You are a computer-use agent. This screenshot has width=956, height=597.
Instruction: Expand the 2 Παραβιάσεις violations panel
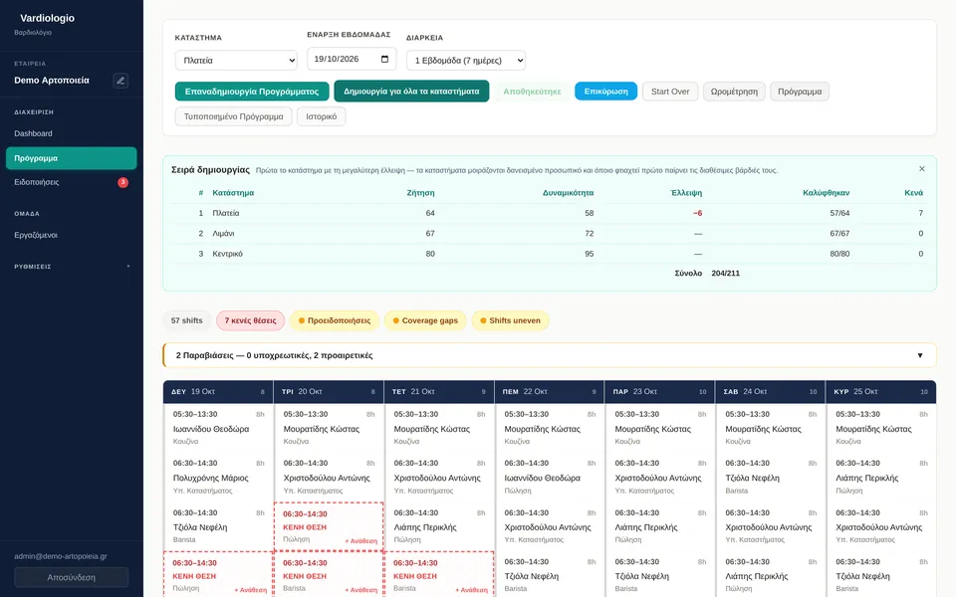pos(550,355)
